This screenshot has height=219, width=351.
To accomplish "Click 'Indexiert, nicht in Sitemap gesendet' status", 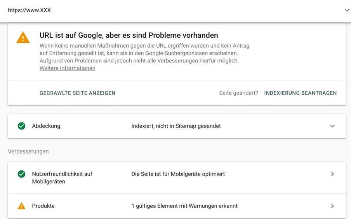I will [x=176, y=126].
